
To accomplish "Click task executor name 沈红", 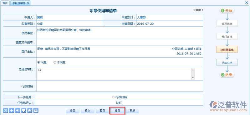I will pos(119,103).
